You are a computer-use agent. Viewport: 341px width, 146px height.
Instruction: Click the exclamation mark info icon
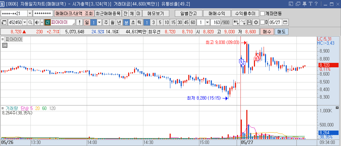(x=79, y=22)
